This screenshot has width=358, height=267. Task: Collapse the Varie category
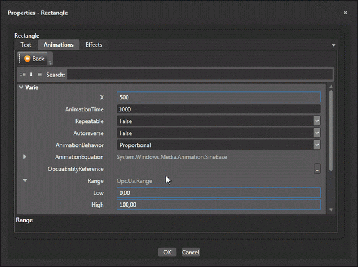coord(22,87)
